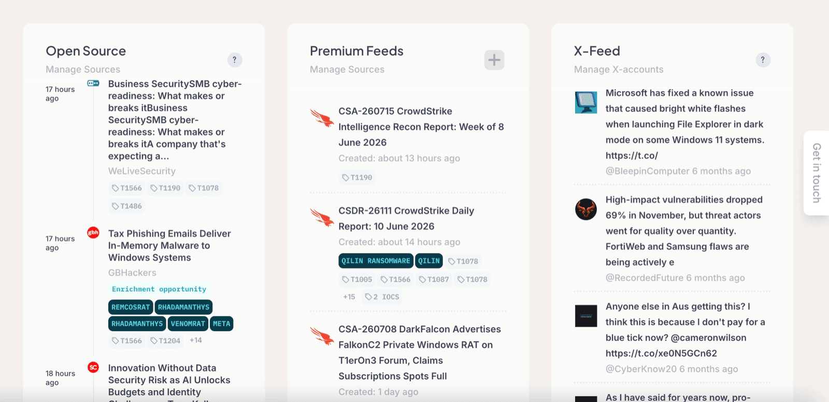The width and height of the screenshot is (829, 402).
Task: Click the CrowdStrike logo beside CSA-260708 report
Action: (322, 335)
